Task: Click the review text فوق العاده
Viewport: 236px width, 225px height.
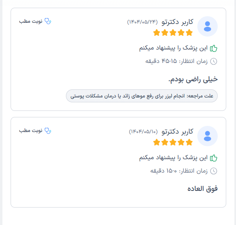Action: click(203, 189)
